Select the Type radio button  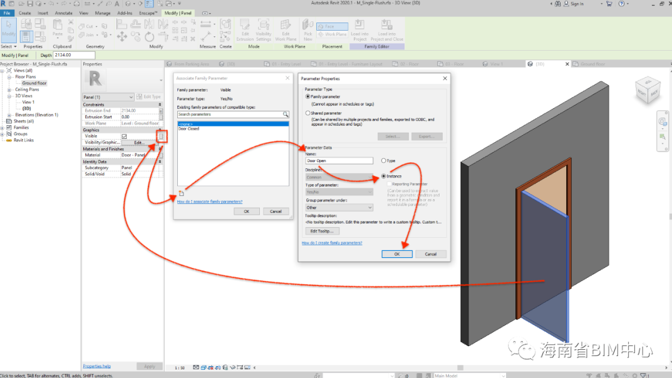(384, 161)
